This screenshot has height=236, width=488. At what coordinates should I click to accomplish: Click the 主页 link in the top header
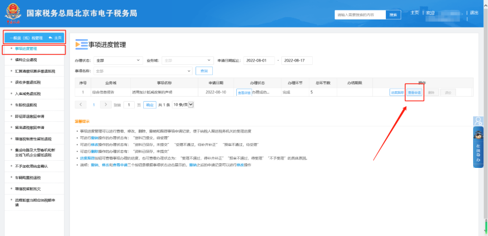(x=414, y=13)
